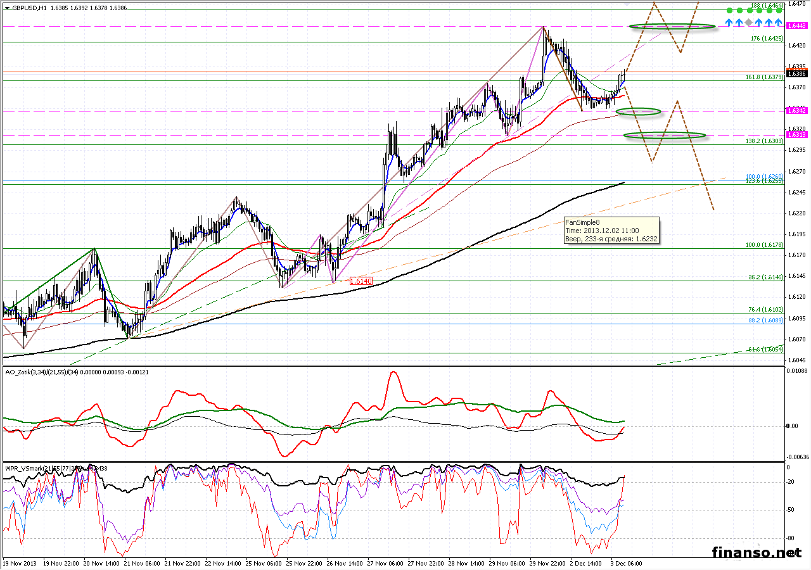Click the leftmost green dot indicator
811x570 pixels.
[x=729, y=11]
